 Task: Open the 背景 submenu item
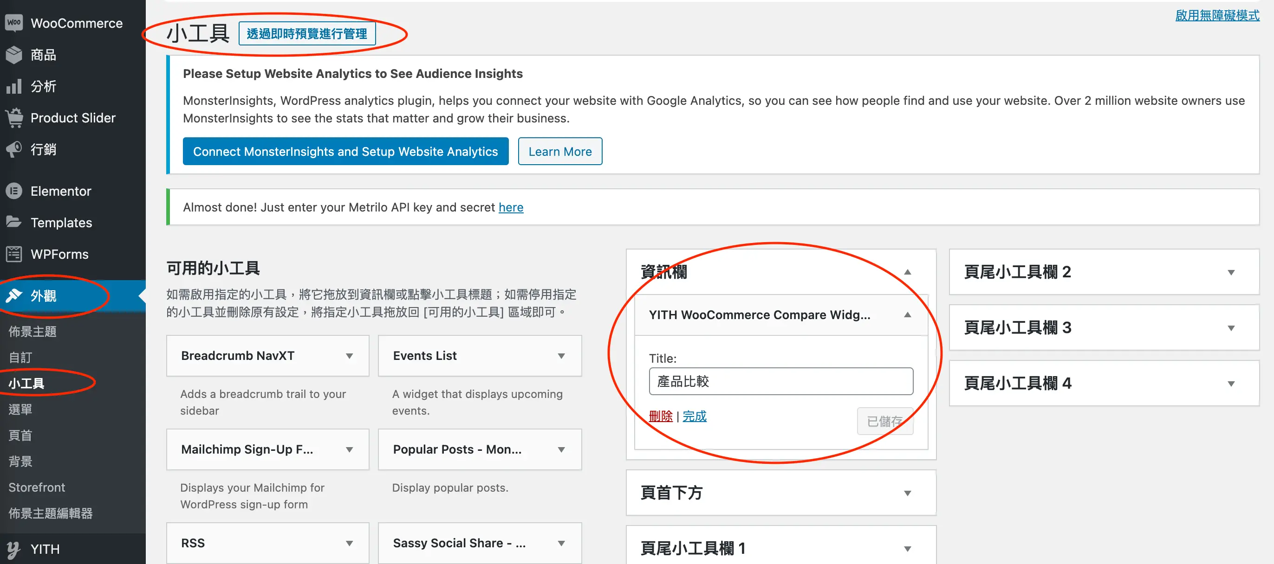coord(20,461)
